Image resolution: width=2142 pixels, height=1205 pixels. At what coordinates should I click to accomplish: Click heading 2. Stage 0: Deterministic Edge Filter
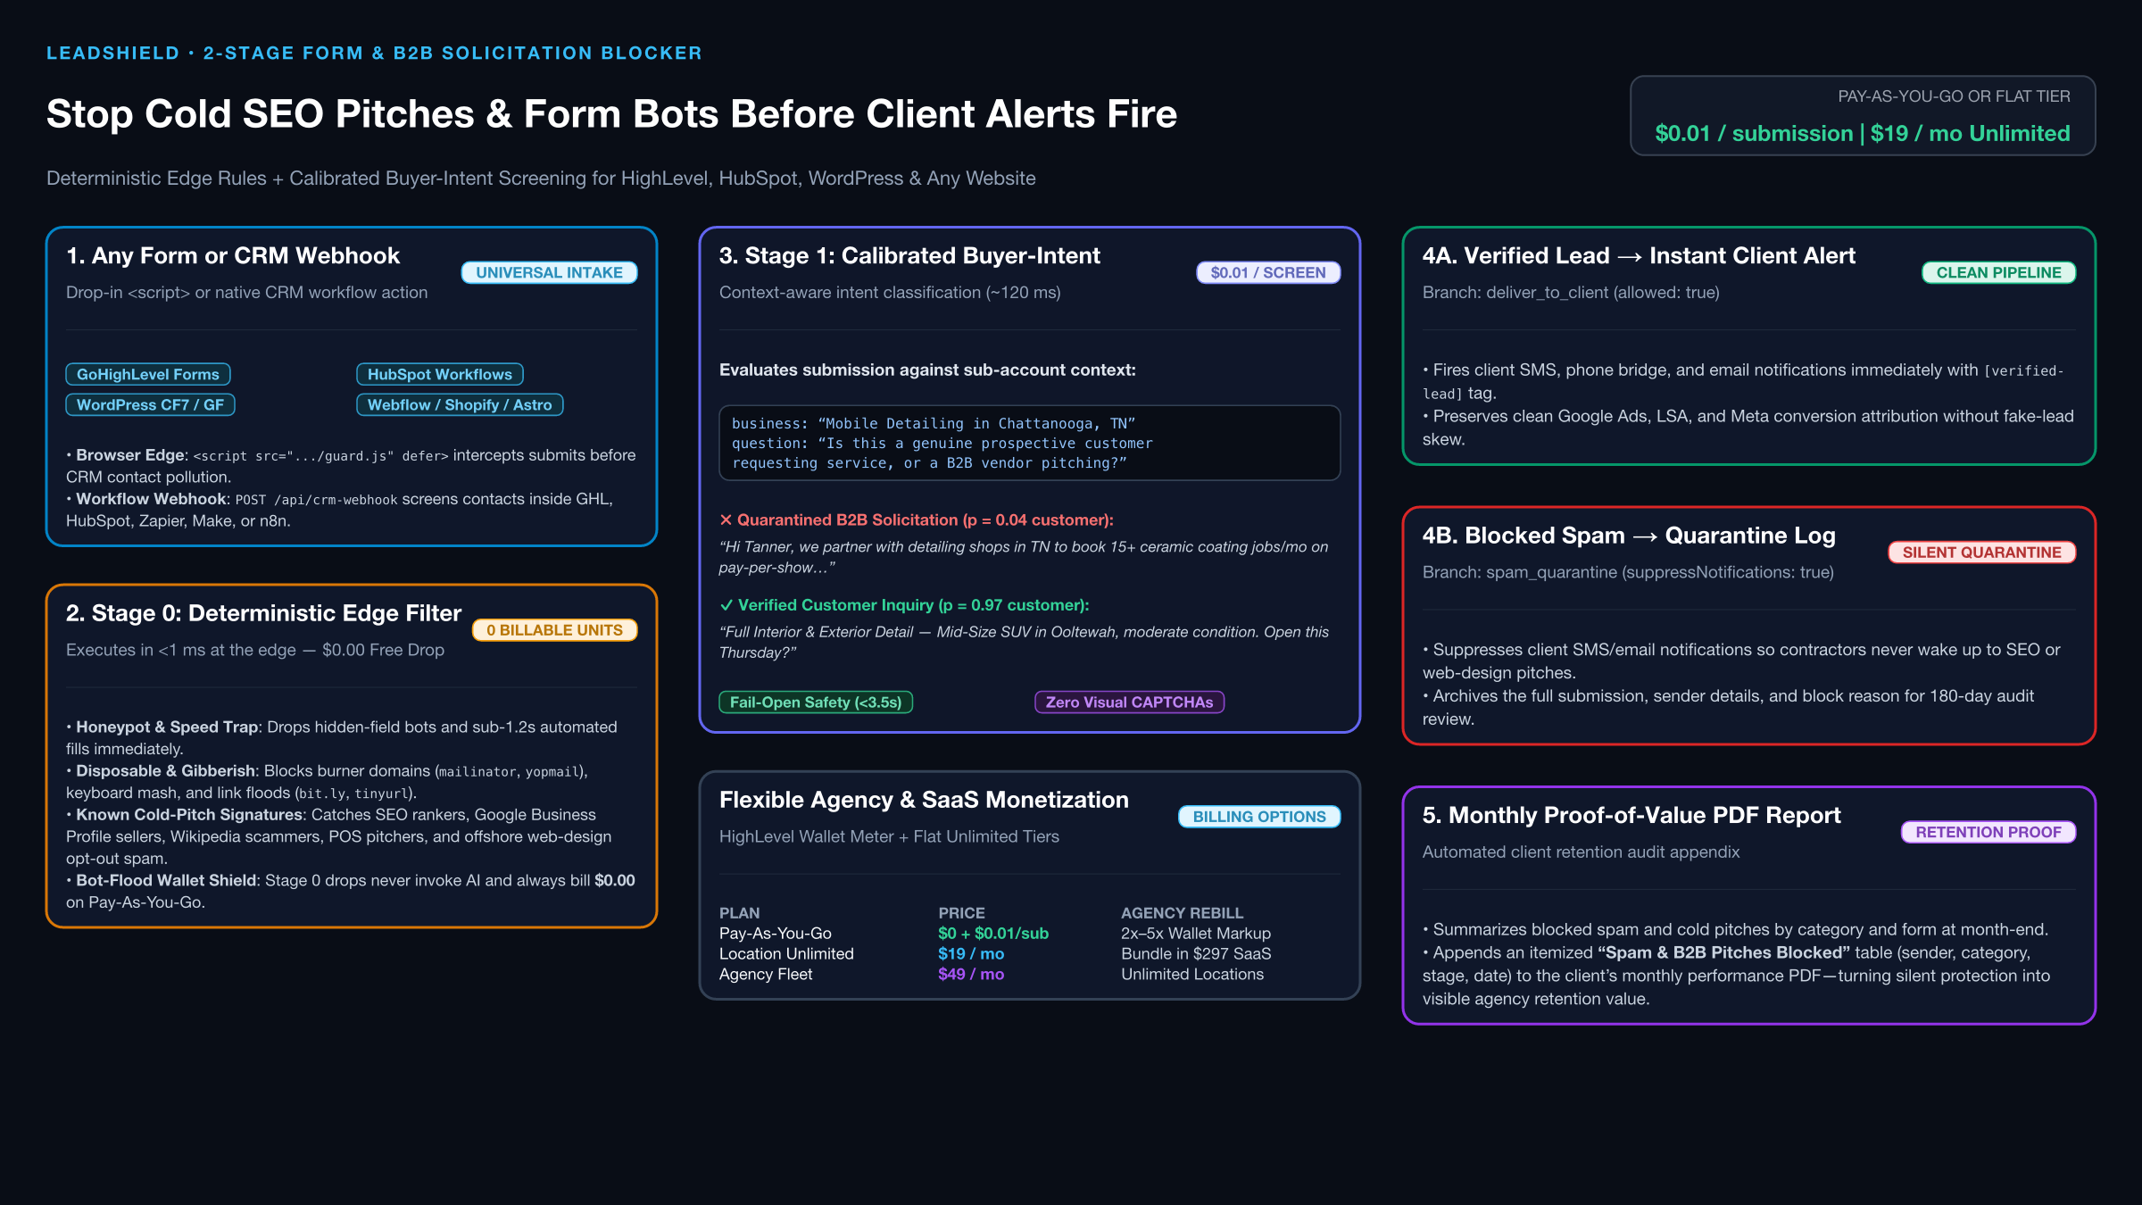click(x=263, y=613)
